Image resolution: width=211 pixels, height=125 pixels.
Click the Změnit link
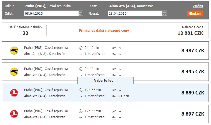[198, 6]
